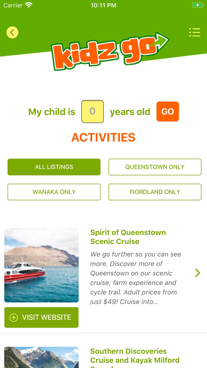The height and width of the screenshot is (368, 207).
Task: Open Spirit of Queenstown Scenic Cruise title
Action: coord(128,237)
